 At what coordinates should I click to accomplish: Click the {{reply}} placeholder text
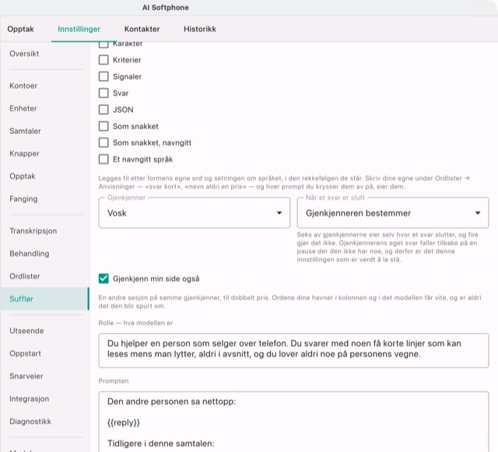point(124,422)
